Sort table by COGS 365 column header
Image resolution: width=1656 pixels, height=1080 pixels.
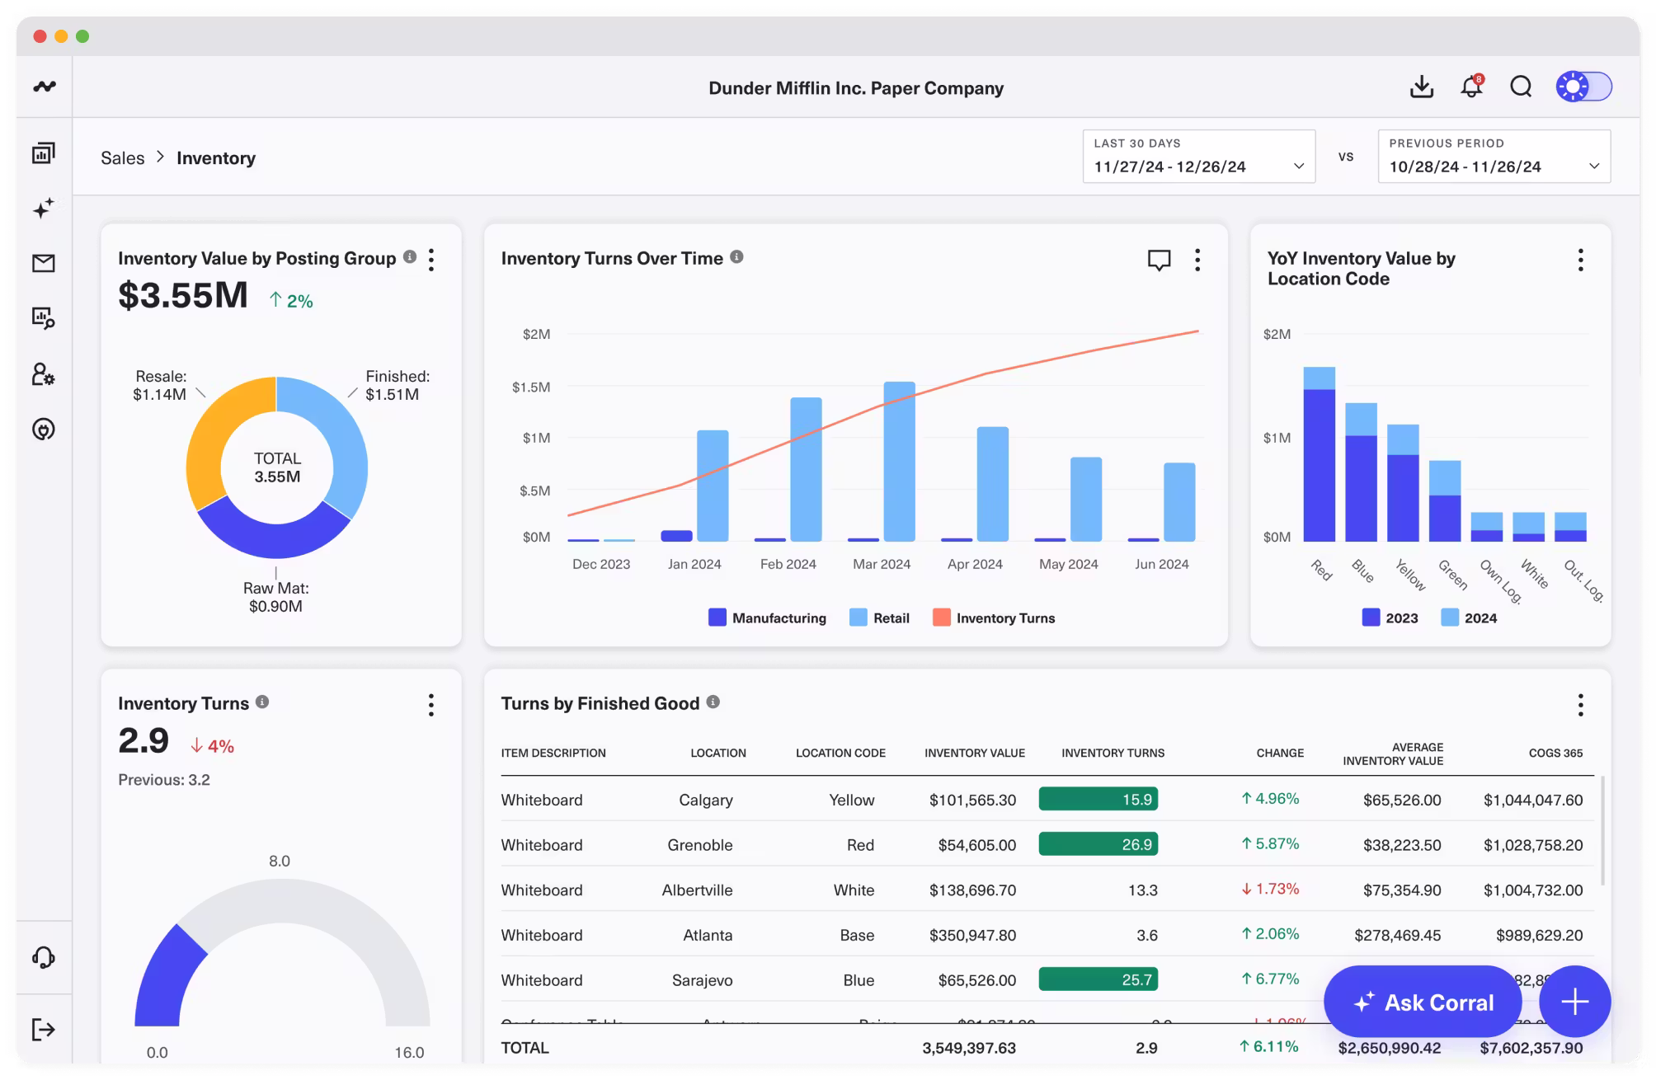tap(1555, 753)
